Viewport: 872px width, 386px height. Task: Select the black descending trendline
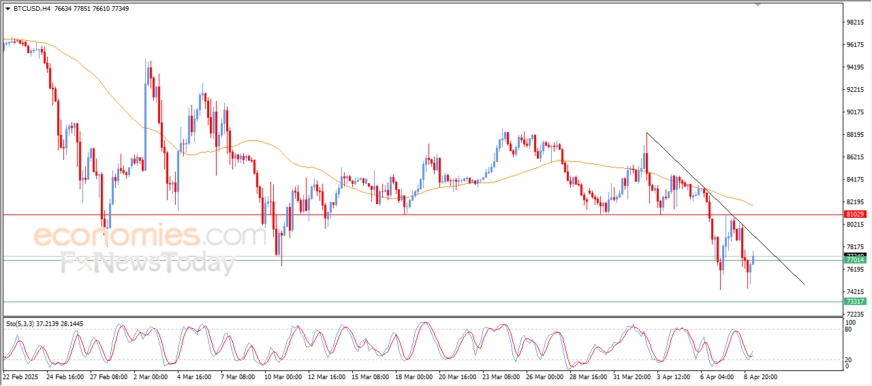[x=725, y=208]
